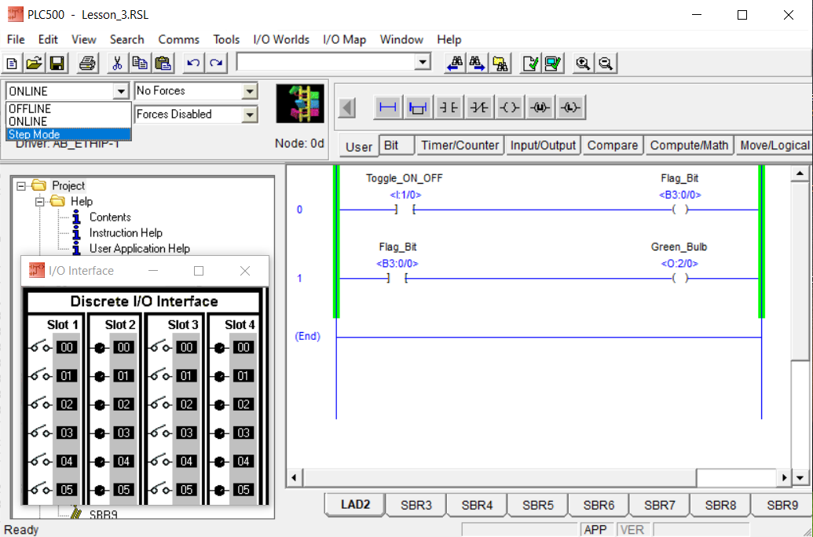813x537 pixels.
Task: Click the Zoom in magnifier icon
Action: [x=583, y=64]
